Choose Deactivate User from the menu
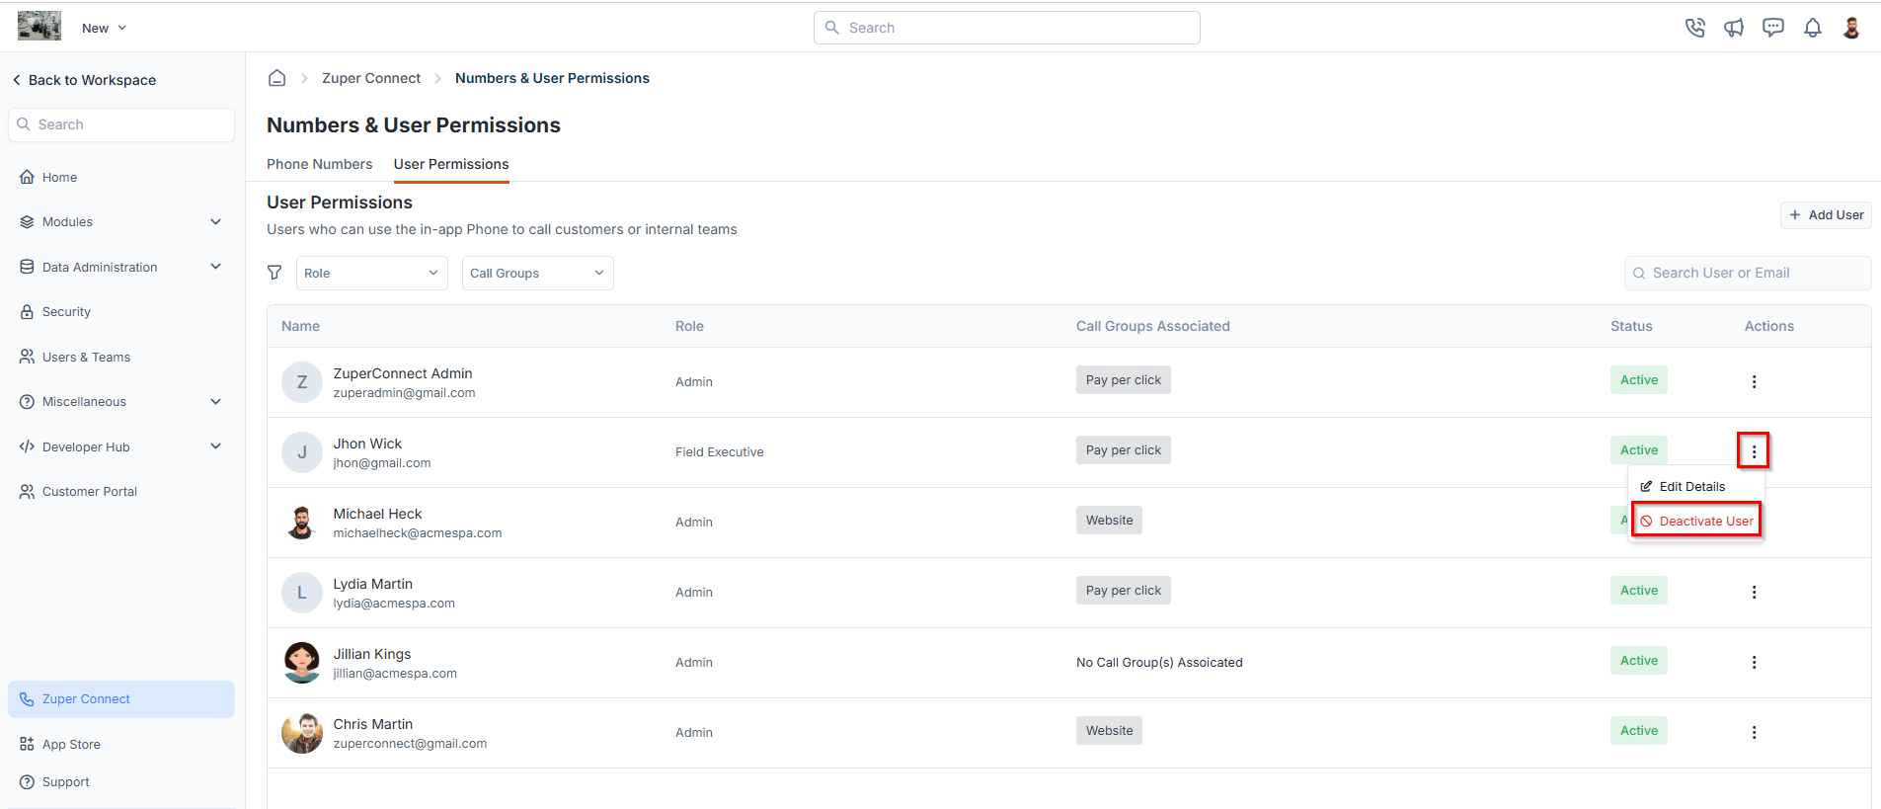 (1696, 522)
